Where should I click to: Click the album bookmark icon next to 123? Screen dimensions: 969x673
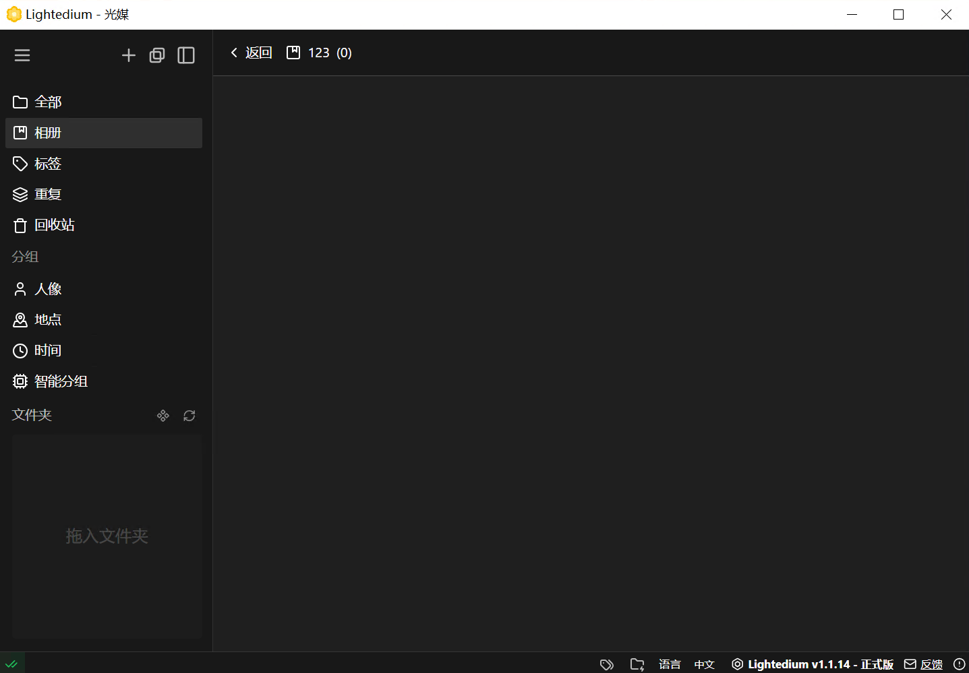pyautogui.click(x=293, y=52)
